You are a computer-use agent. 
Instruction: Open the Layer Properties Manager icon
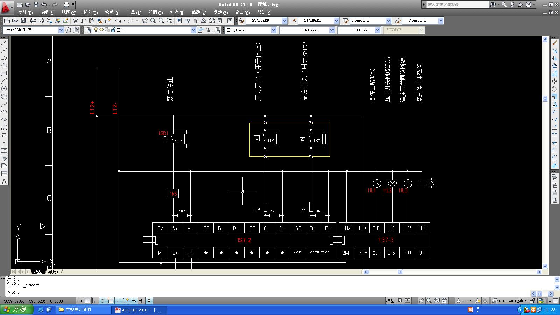click(x=87, y=30)
